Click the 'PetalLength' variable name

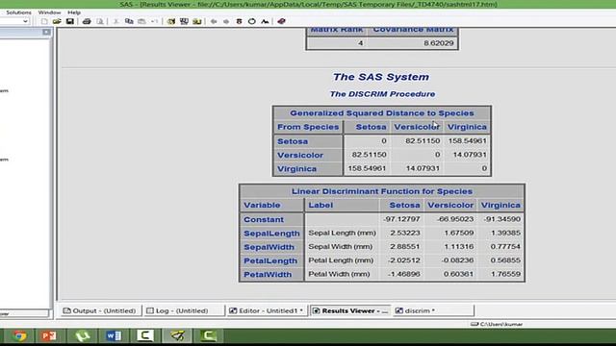(270, 260)
